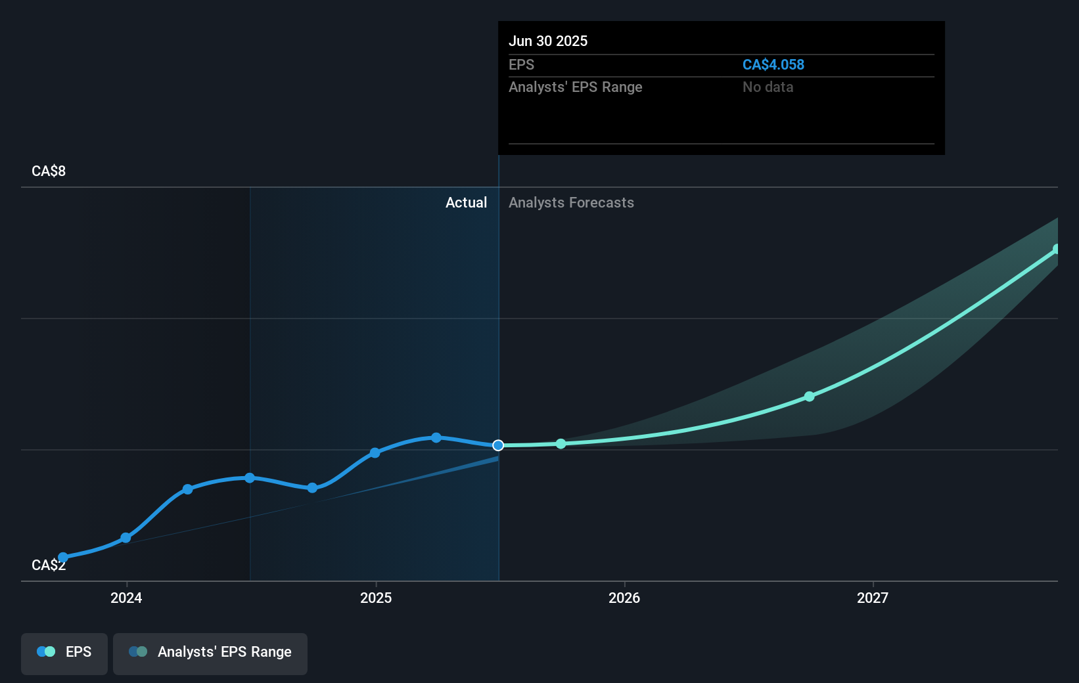This screenshot has height=683, width=1079.
Task: Toggle the Analysts' EPS Range series
Action: tap(210, 653)
